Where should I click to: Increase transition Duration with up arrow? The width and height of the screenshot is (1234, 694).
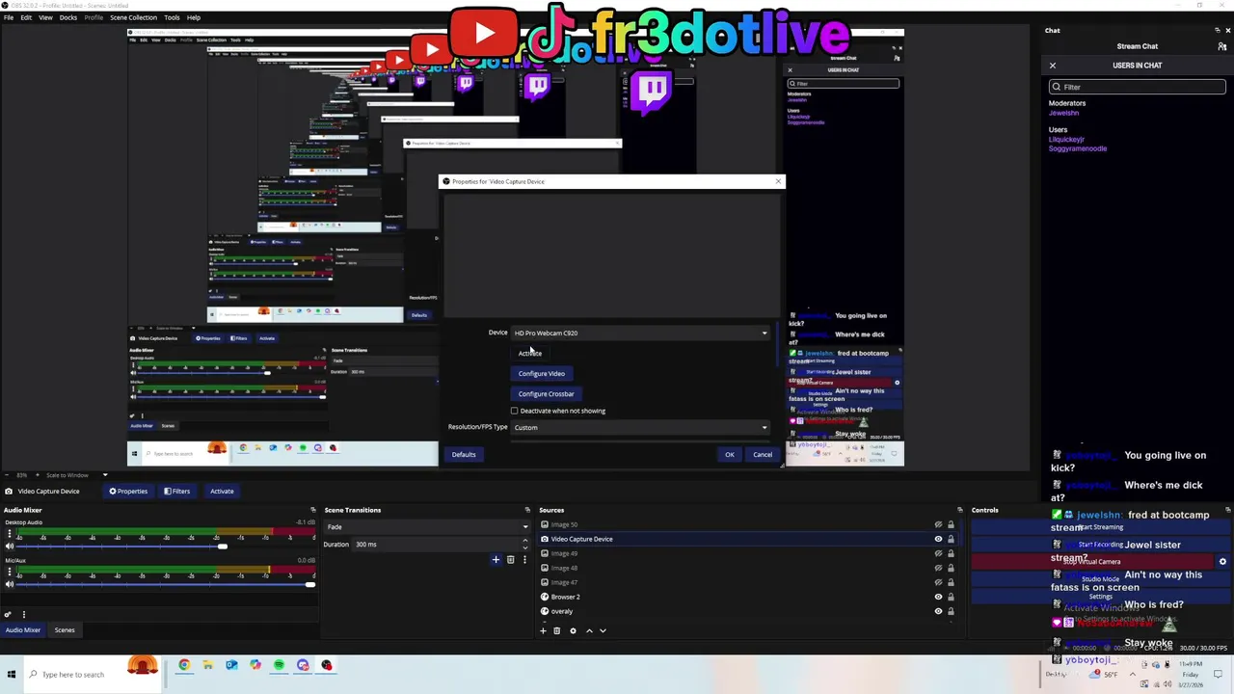point(524,542)
